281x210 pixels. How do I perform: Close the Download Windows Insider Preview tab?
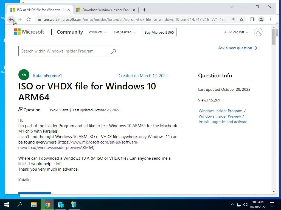[134, 10]
